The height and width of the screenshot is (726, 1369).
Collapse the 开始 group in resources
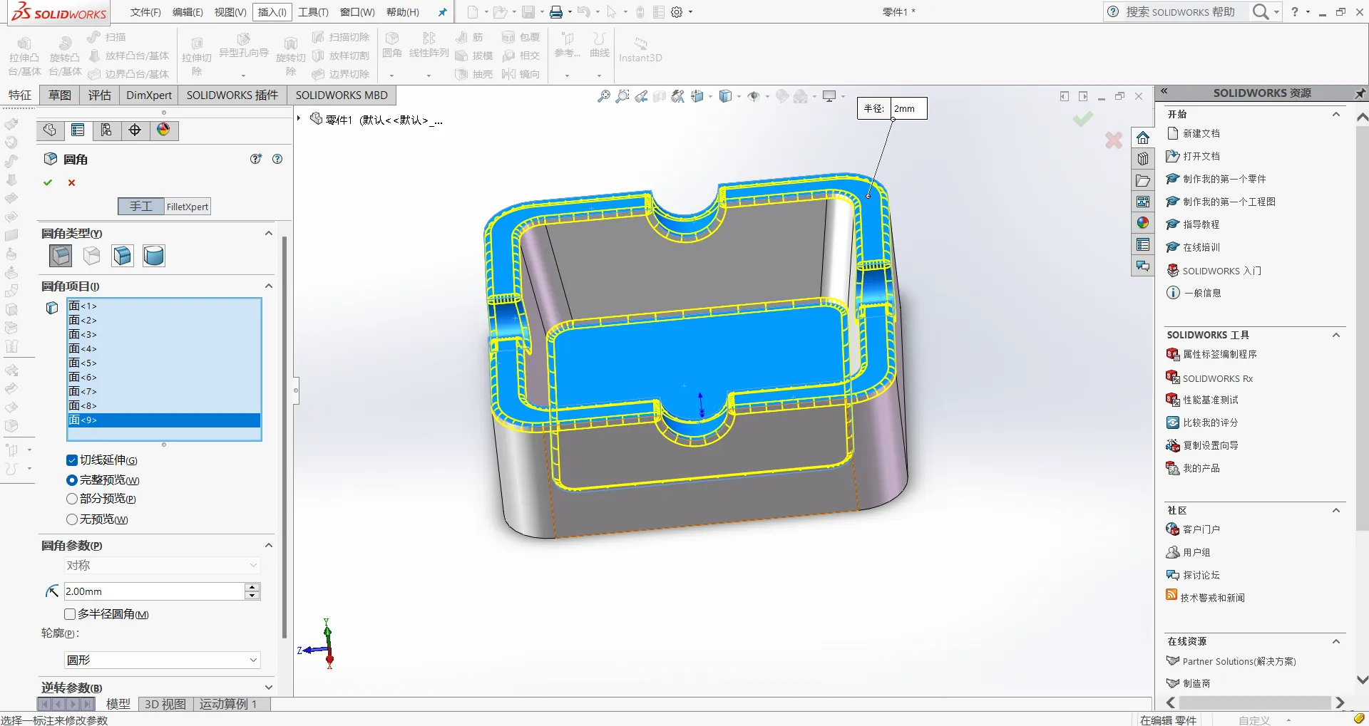(x=1336, y=114)
